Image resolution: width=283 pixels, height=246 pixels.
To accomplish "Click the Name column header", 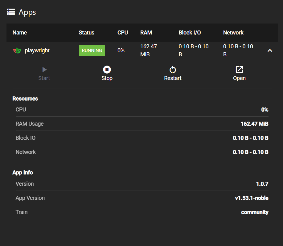I will [20, 33].
